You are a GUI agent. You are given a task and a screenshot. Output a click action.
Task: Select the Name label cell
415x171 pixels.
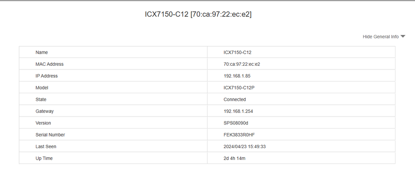click(x=42, y=52)
